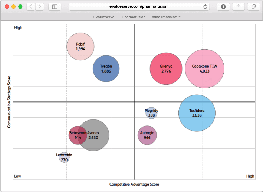The width and height of the screenshot is (263, 192).
Task: Select the Plegridy 338 bubble
Action: pos(151,113)
